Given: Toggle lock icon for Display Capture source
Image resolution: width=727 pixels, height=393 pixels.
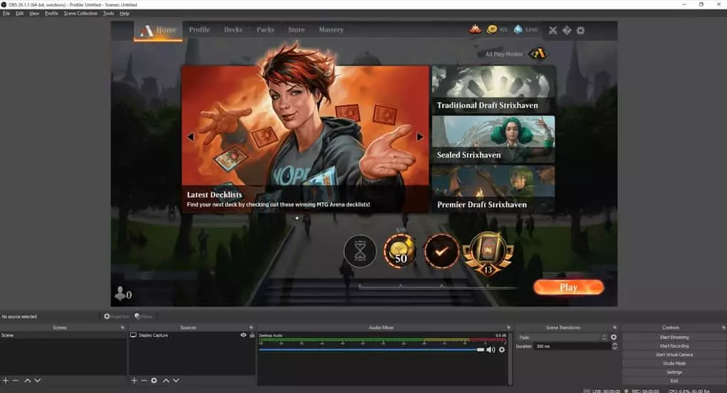Looking at the screenshot, I should pyautogui.click(x=252, y=335).
